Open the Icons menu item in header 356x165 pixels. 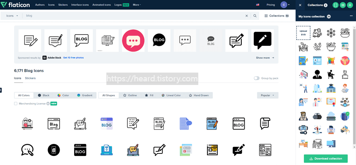pyautogui.click(x=51, y=5)
